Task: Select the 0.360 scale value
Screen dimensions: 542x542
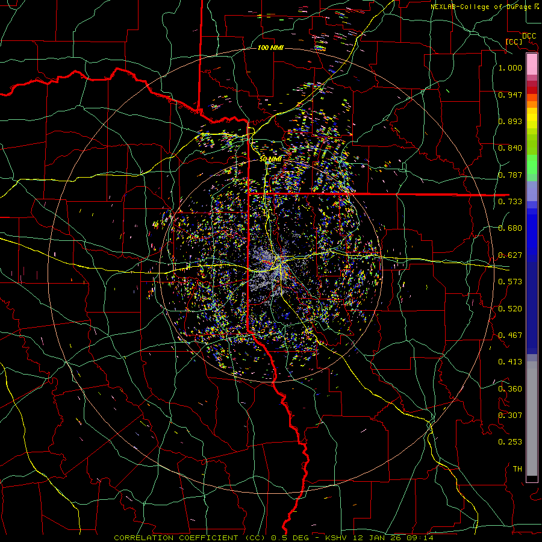Action: [510, 389]
